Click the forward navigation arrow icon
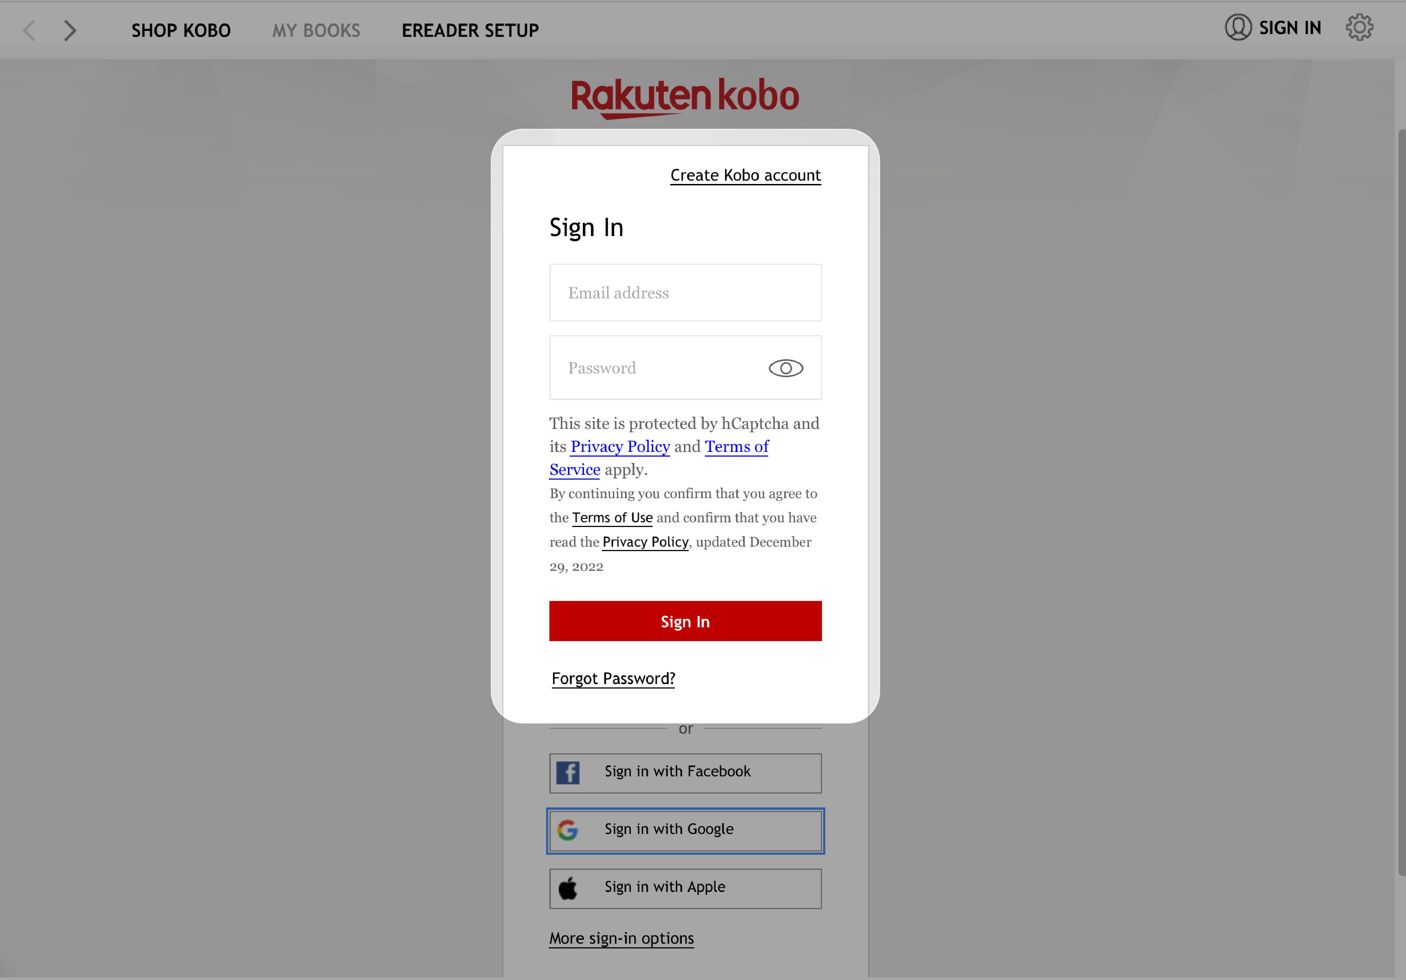 [70, 29]
